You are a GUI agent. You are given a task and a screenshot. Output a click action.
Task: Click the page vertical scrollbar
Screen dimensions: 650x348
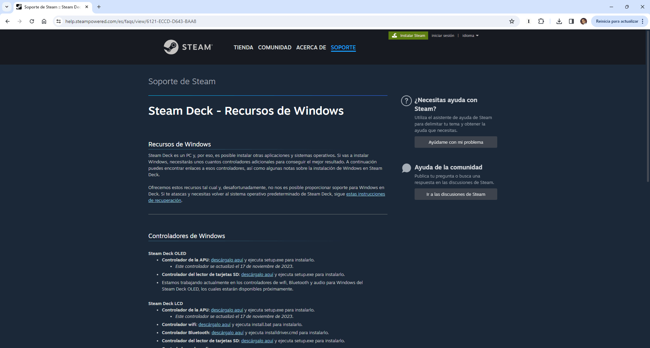pyautogui.click(x=648, y=107)
